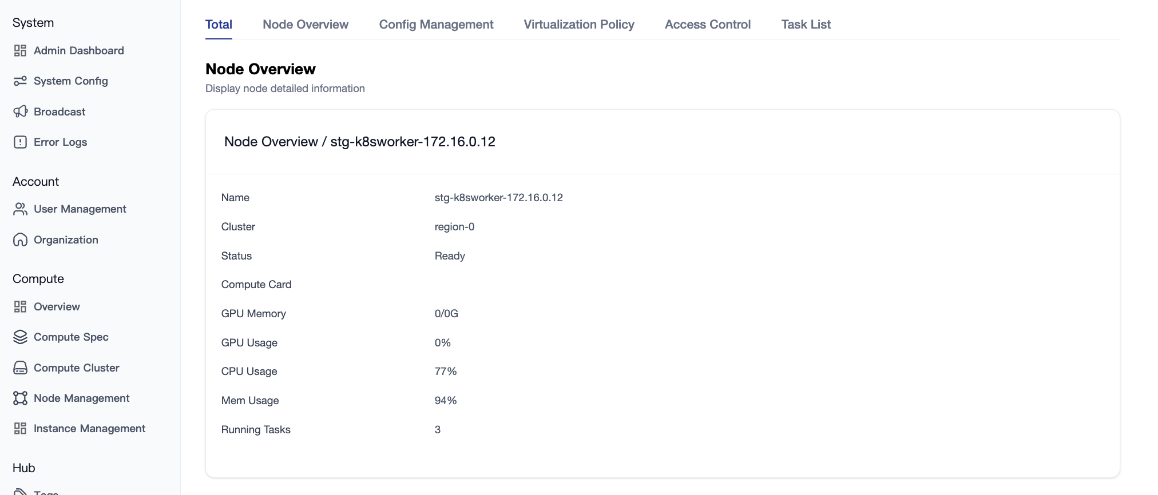This screenshot has width=1158, height=495.
Task: Go to the Access Control tab
Action: [x=708, y=25]
